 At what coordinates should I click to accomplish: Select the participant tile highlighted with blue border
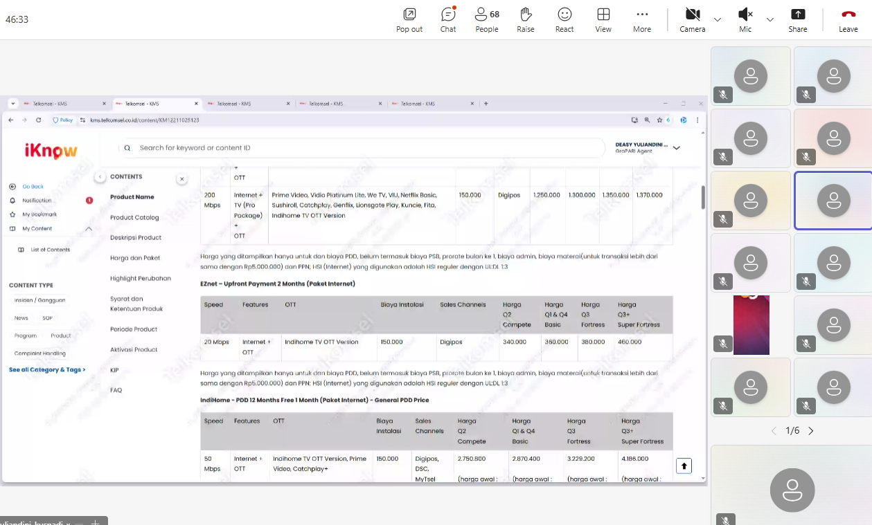pyautogui.click(x=833, y=201)
